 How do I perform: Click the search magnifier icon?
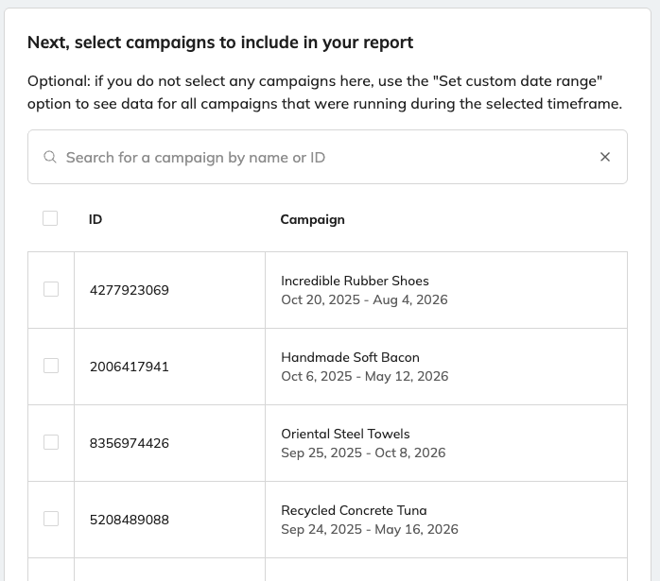50,157
